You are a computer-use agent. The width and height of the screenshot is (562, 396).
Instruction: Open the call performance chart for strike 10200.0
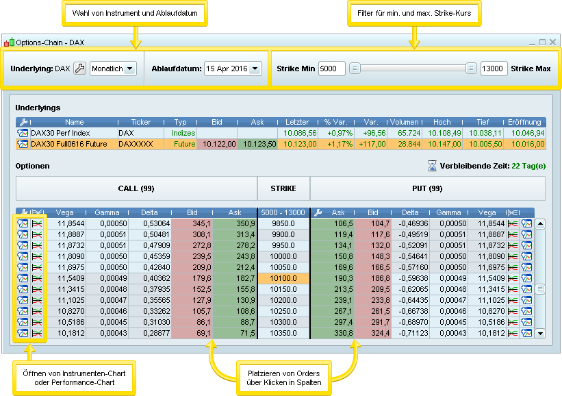(37, 300)
